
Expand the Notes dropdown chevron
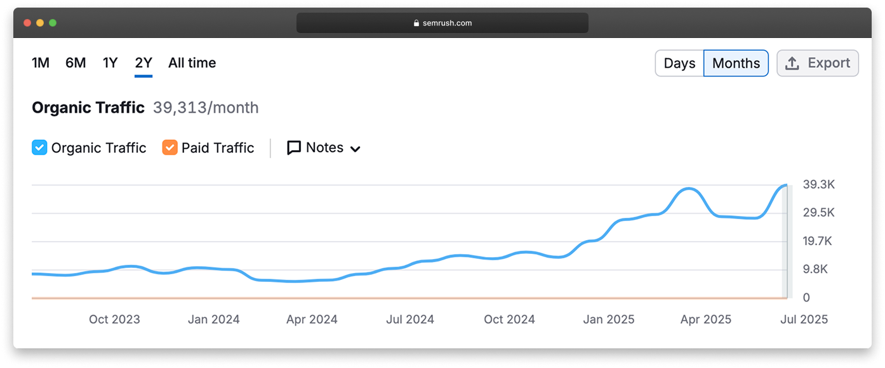pyautogui.click(x=356, y=149)
